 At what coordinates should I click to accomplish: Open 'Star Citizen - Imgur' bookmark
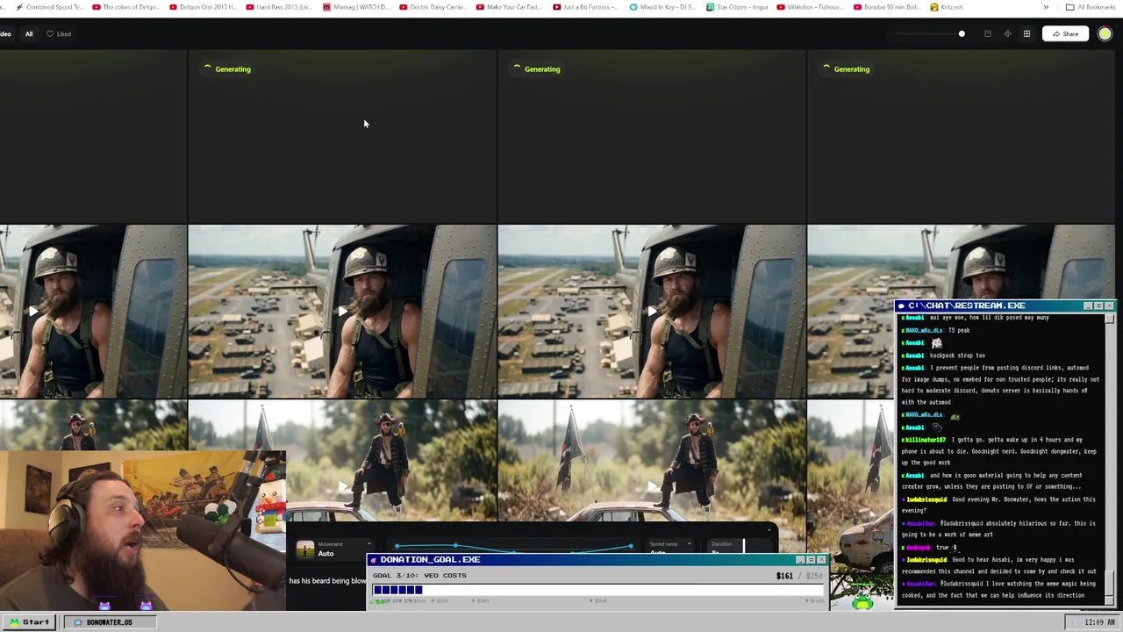[x=737, y=7]
